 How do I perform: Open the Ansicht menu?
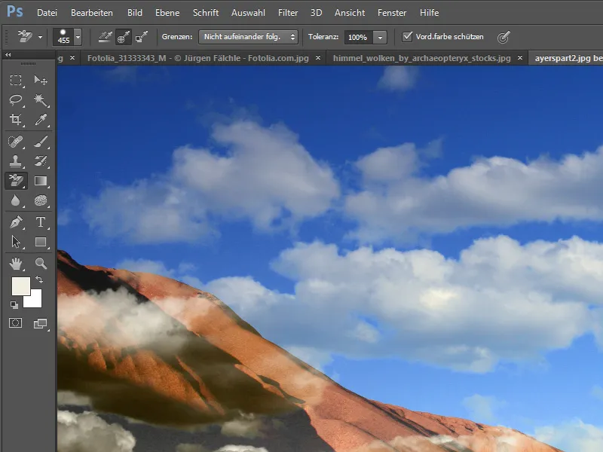[350, 13]
